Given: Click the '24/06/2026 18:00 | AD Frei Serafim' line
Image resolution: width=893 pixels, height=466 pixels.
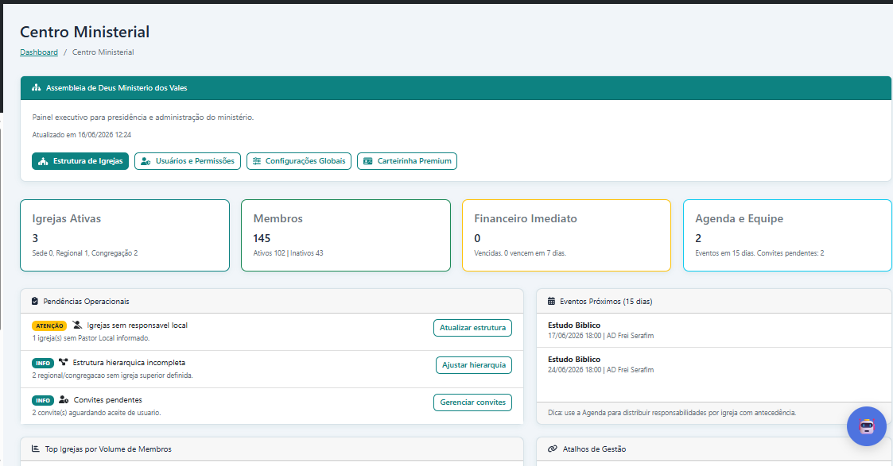Looking at the screenshot, I should 601,370.
